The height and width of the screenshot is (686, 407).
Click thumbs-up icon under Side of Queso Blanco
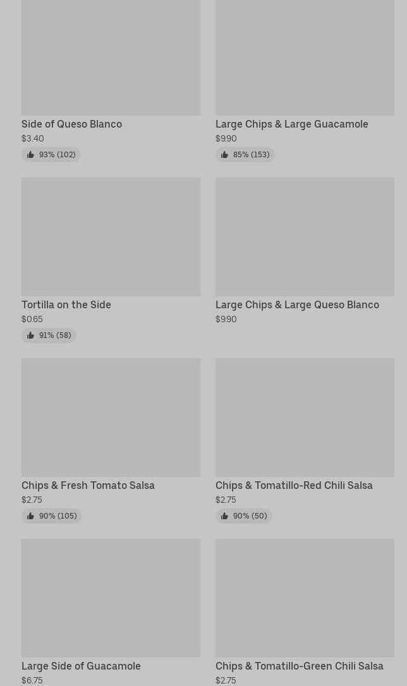[30, 155]
